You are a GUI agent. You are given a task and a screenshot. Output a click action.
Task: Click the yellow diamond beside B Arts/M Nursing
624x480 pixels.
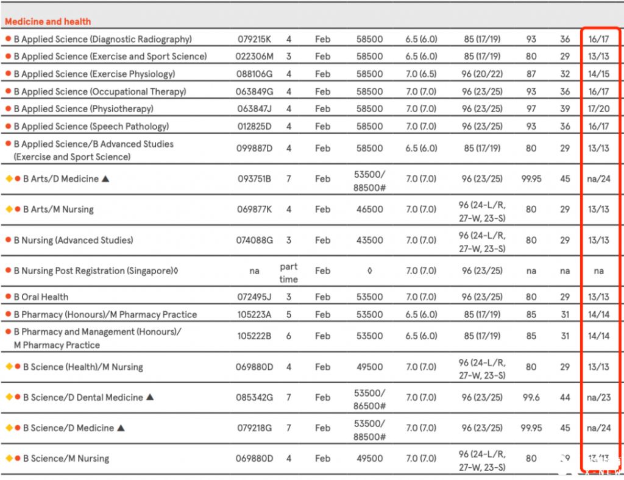coord(9,209)
